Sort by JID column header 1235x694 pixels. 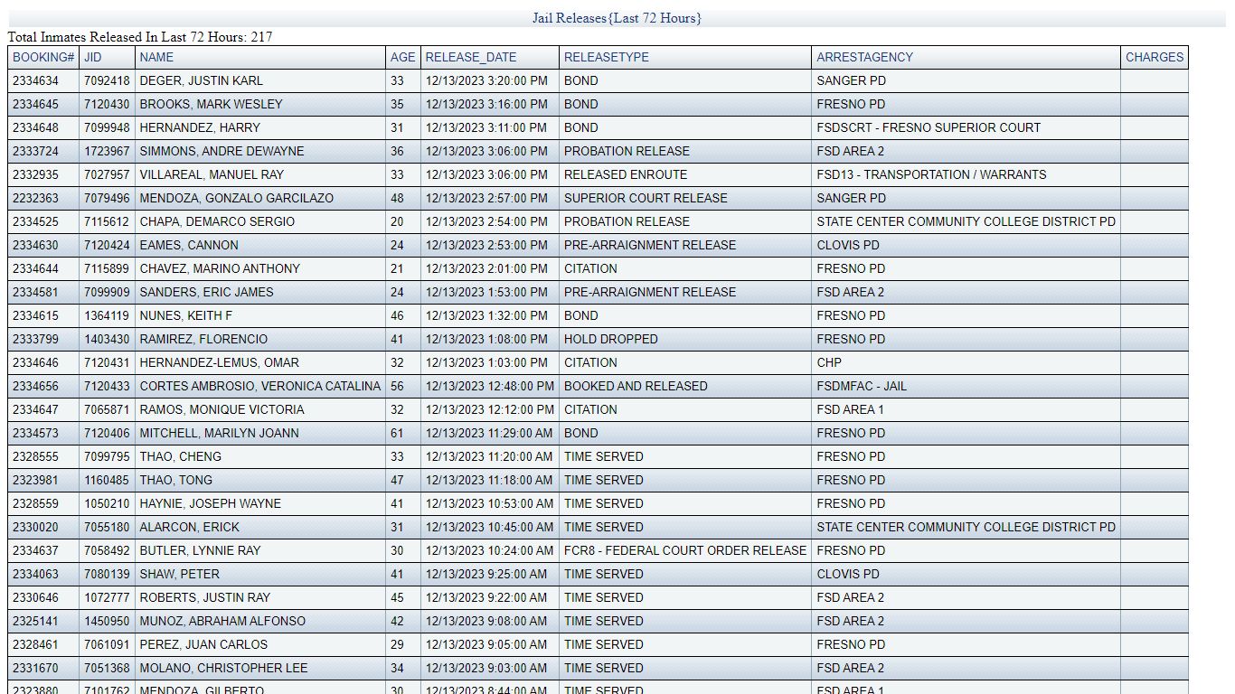(x=93, y=57)
